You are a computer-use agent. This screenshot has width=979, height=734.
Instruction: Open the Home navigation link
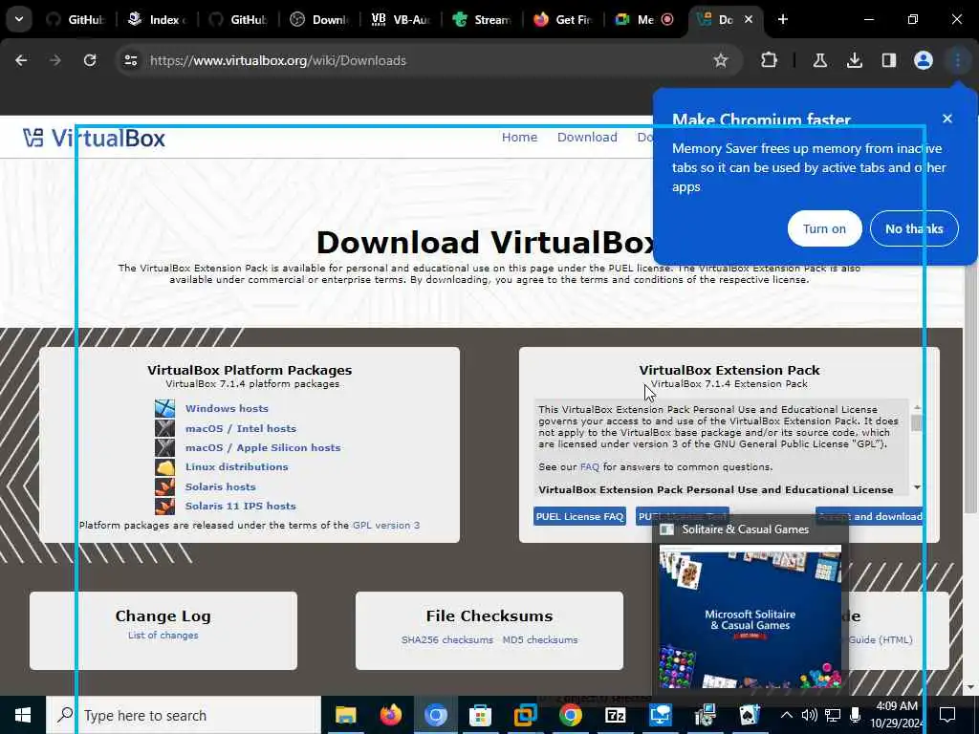[x=519, y=138]
